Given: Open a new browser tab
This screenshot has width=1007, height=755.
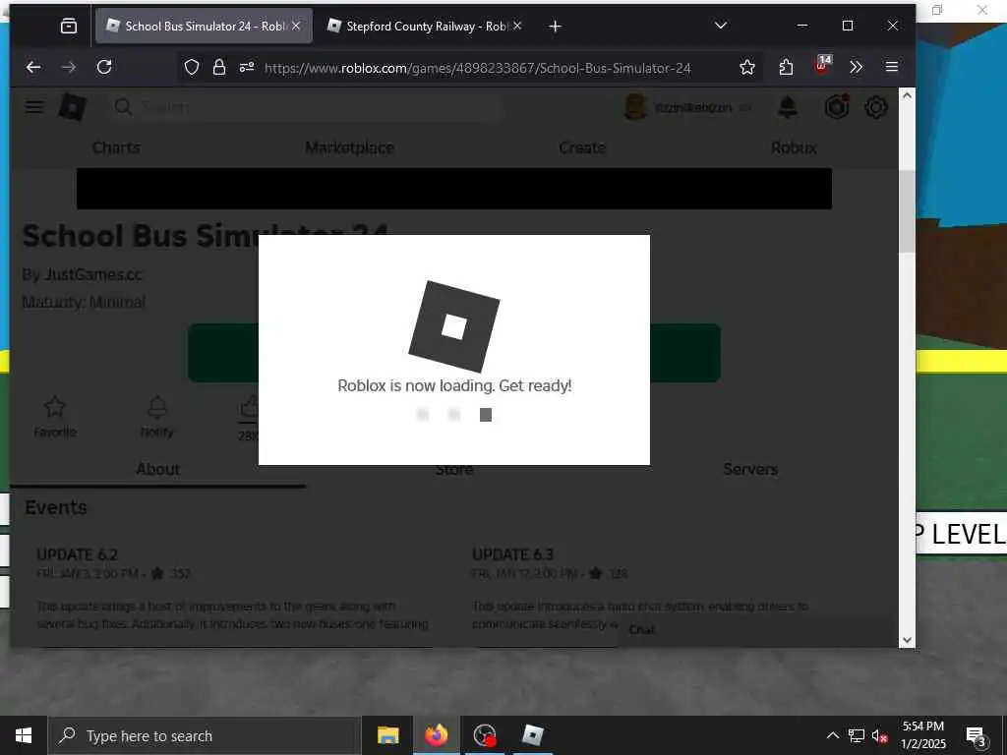Looking at the screenshot, I should 556,27.
